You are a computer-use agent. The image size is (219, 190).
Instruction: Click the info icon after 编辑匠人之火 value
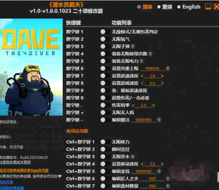tap(168, 179)
